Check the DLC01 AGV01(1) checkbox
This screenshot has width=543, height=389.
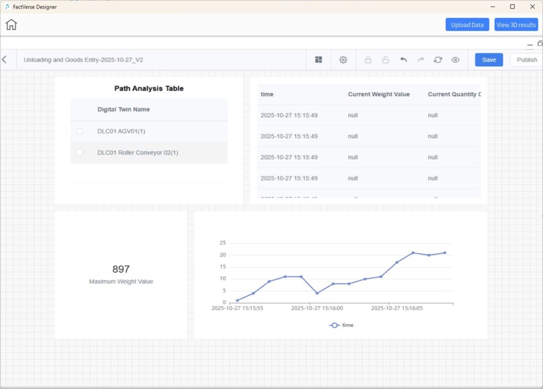click(x=80, y=131)
